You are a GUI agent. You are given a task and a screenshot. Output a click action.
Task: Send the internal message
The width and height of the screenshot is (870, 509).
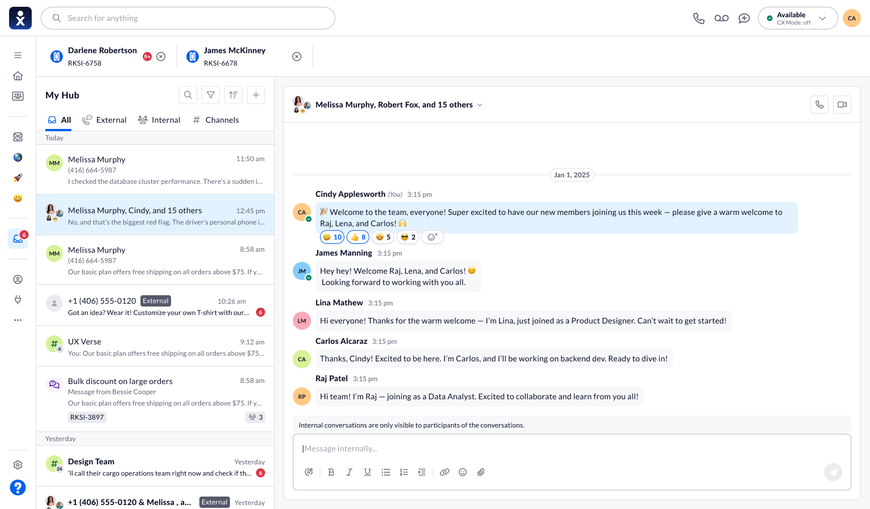pyautogui.click(x=833, y=472)
